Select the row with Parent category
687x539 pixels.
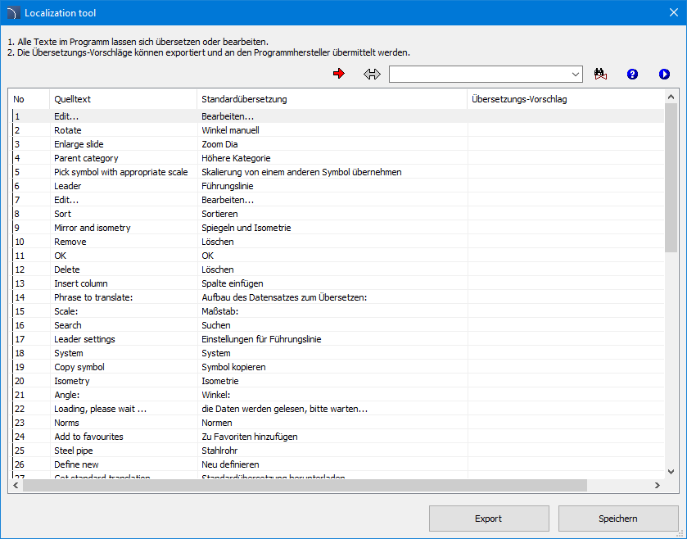tap(86, 158)
